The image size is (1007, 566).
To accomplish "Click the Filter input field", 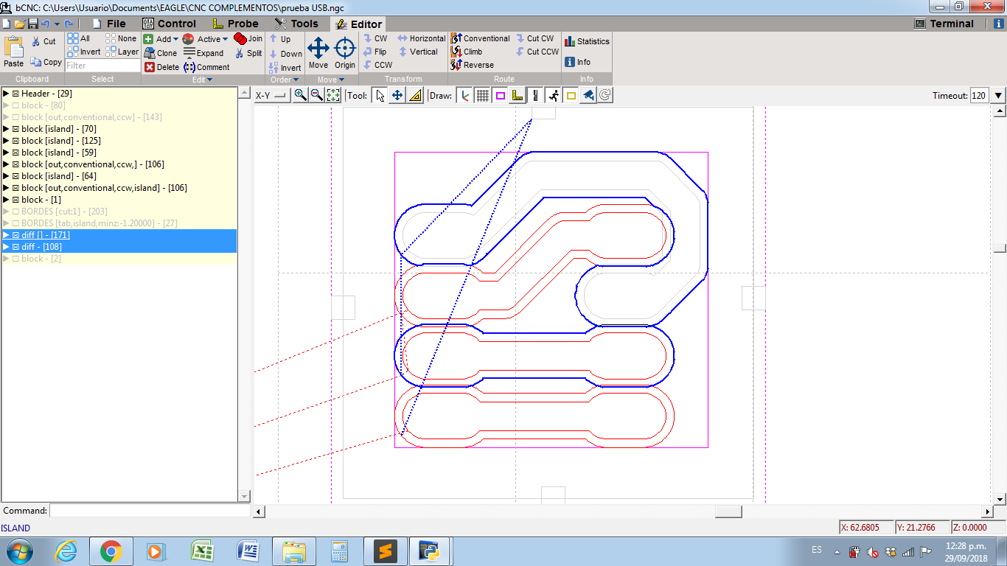I will [102, 66].
